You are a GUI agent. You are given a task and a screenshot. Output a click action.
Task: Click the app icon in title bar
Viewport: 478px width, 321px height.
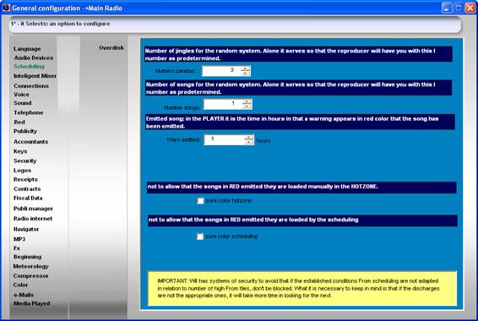click(6, 8)
